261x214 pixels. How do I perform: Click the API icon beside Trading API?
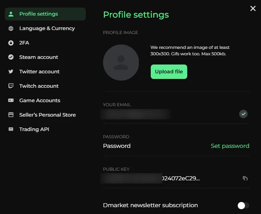click(11, 129)
